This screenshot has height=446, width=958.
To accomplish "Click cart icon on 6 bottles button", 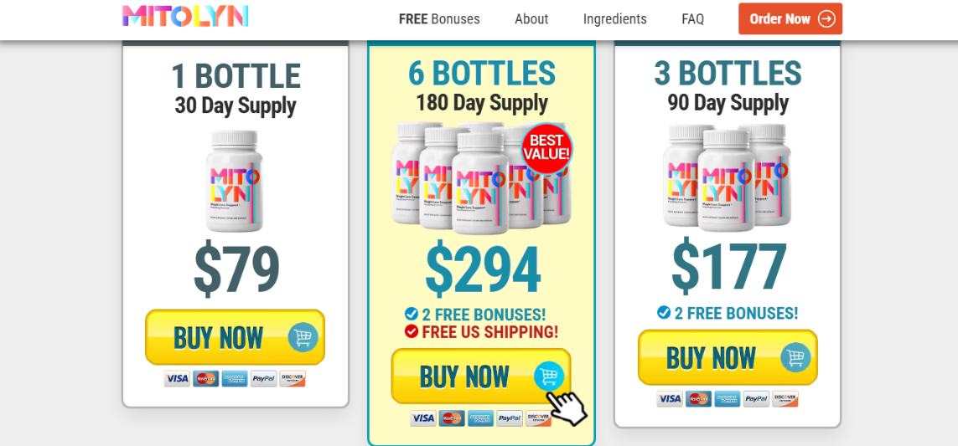I will (x=549, y=376).
